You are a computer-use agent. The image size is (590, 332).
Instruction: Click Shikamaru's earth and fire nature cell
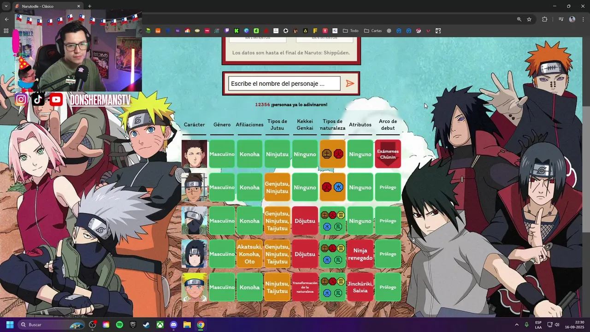pyautogui.click(x=332, y=154)
